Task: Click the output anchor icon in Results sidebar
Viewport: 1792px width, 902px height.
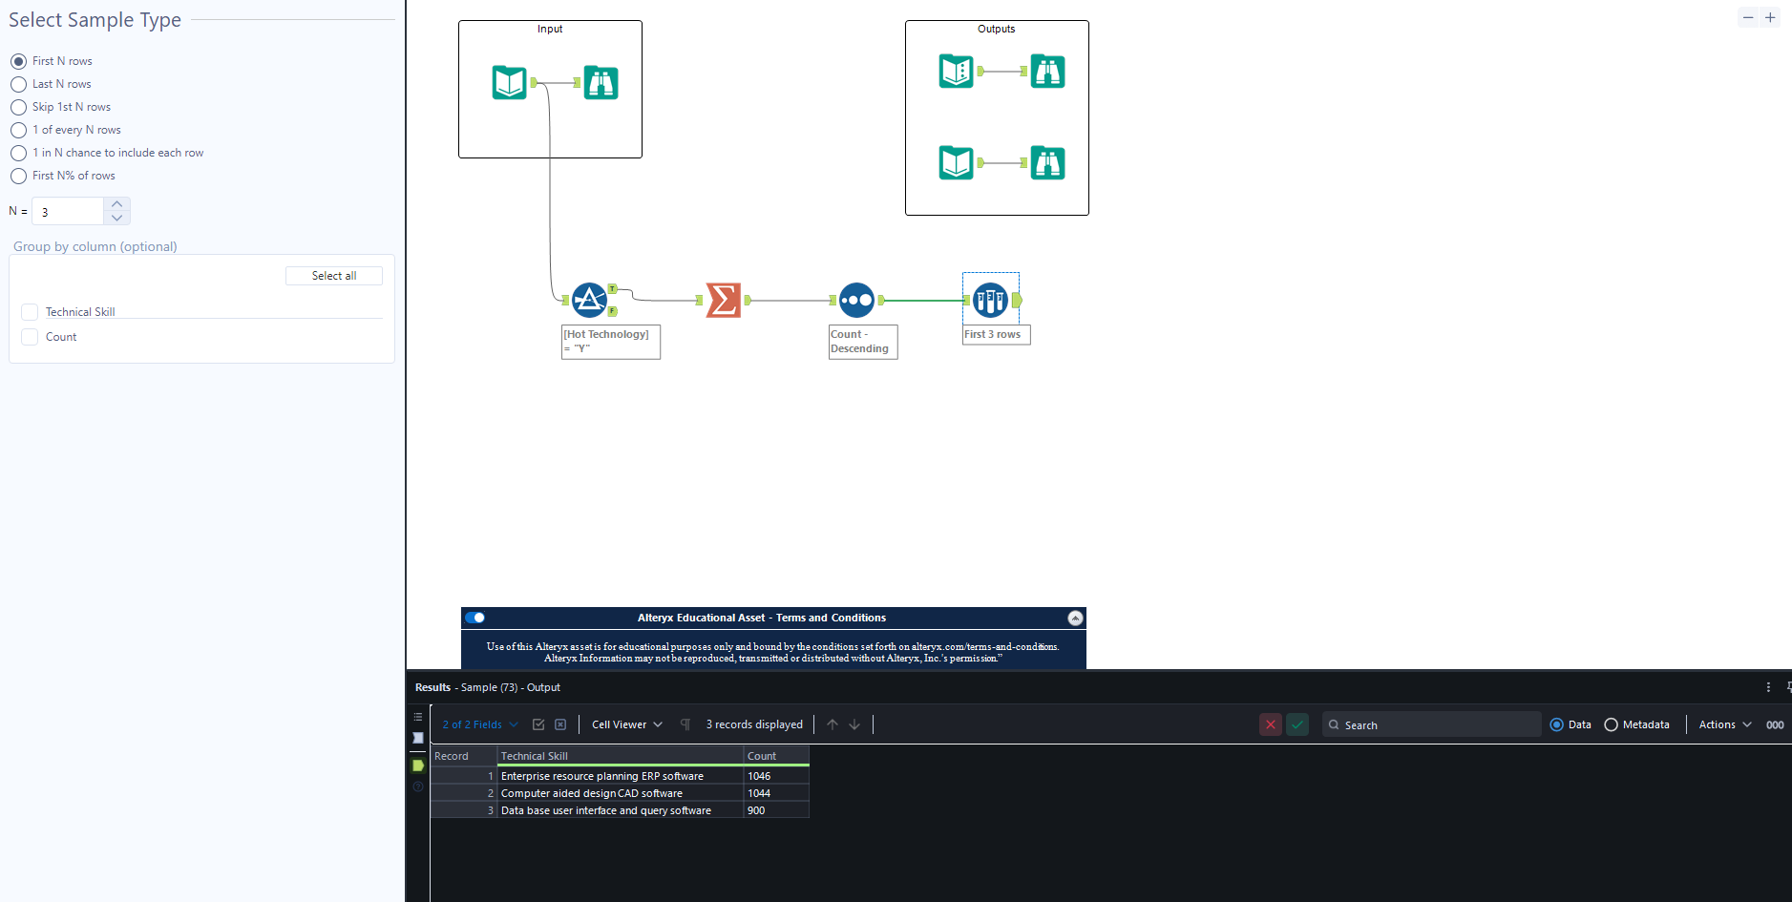Action: tap(418, 766)
